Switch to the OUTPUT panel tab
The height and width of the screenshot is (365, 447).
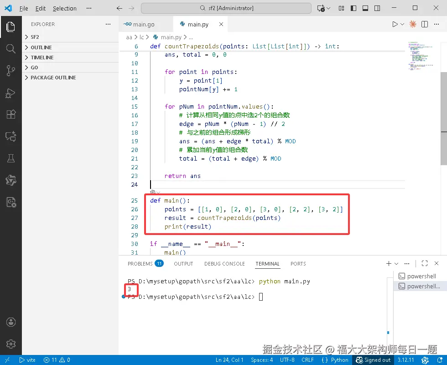coord(183,264)
